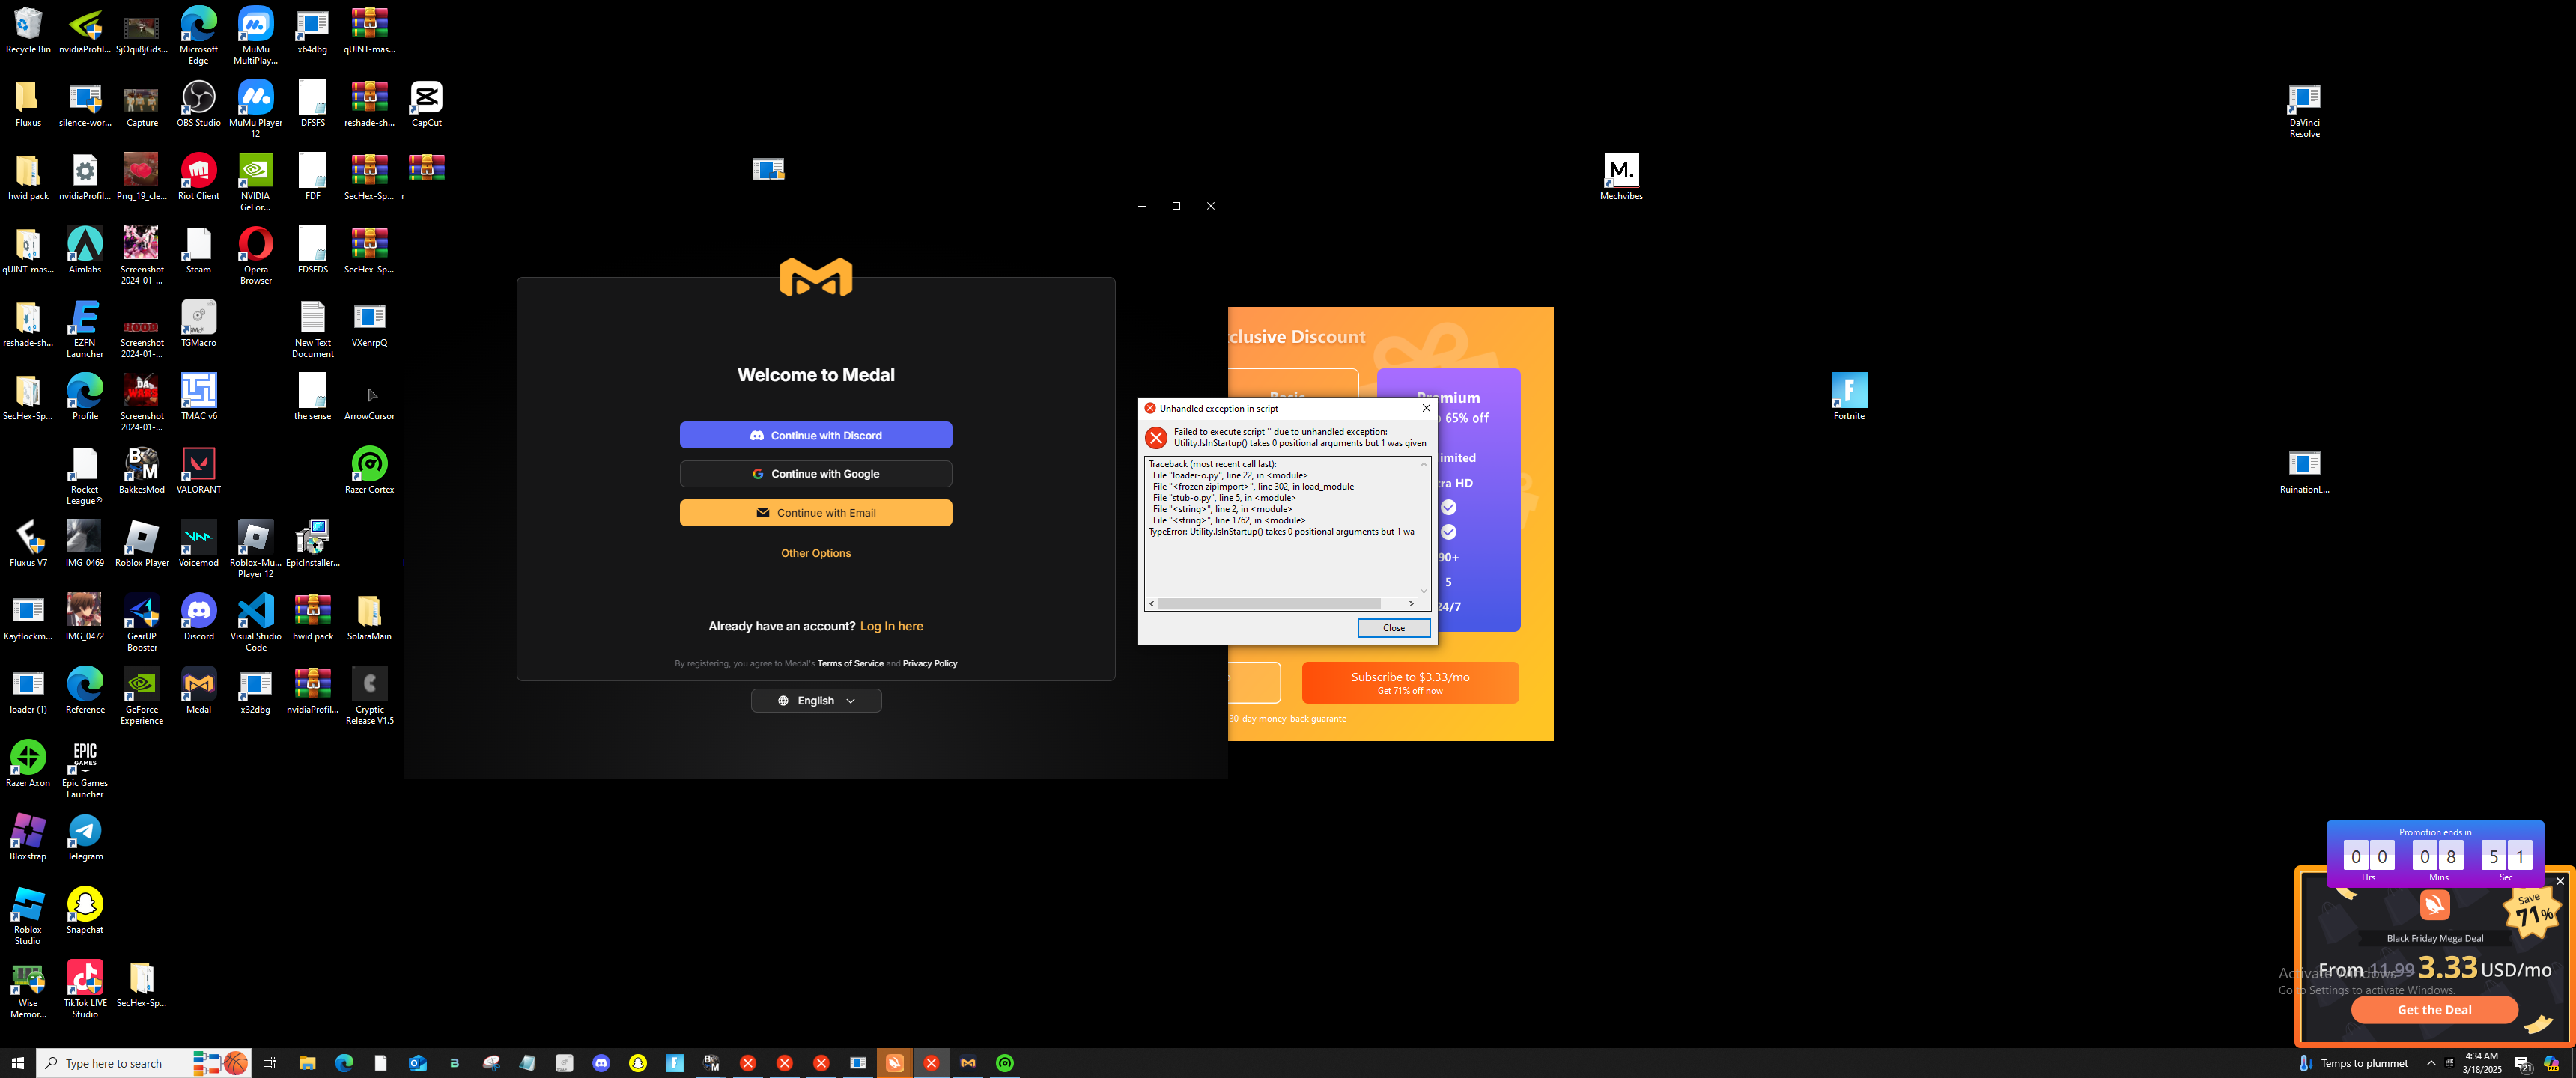The width and height of the screenshot is (2576, 1078).
Task: Click the Log in here link
Action: click(x=891, y=626)
